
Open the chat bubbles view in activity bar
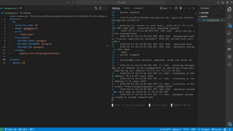[x=229, y=64]
